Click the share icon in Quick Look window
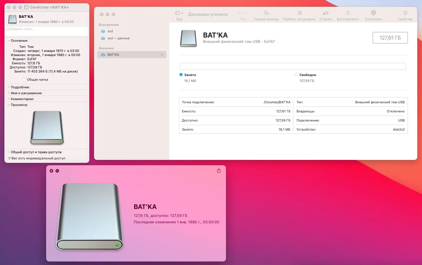 (219, 171)
